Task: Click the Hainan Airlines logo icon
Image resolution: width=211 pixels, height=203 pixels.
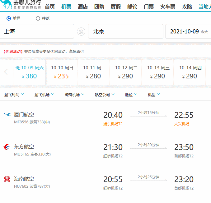Action: click(7, 179)
